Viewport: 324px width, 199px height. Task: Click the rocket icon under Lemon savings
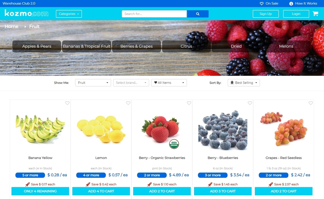pos(88,184)
